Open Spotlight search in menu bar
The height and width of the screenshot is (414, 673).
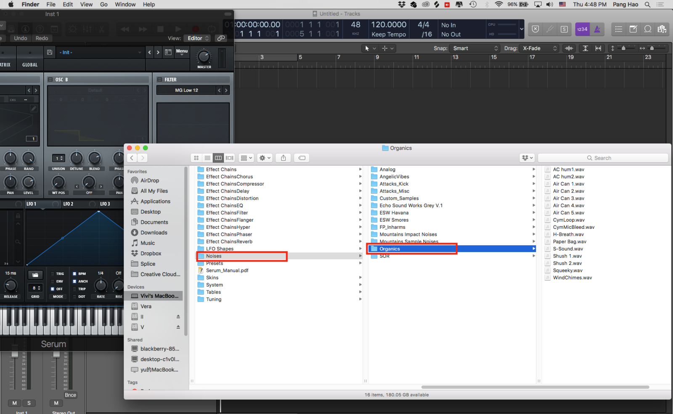pos(648,5)
